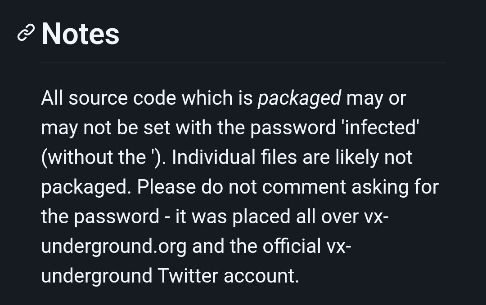Click the quoted password 'infected'
Viewport: 486px width, 305px height.
click(x=381, y=128)
